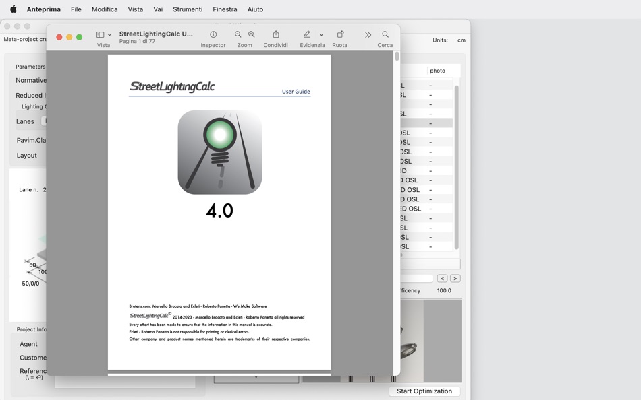
Task: Select the highlighted row in luminaire list
Action: tap(426, 123)
